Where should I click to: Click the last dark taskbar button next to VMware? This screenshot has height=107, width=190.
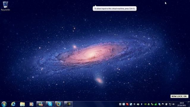pos(68,104)
